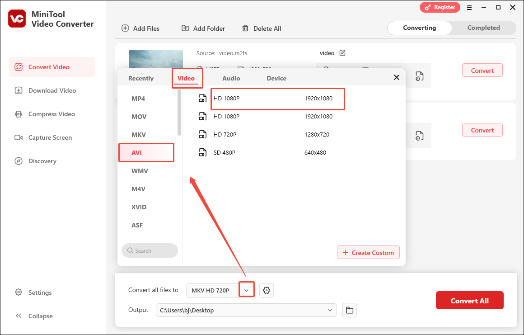The image size is (524, 335).
Task: Click the video file icon beside HD 720P
Action: (202, 134)
